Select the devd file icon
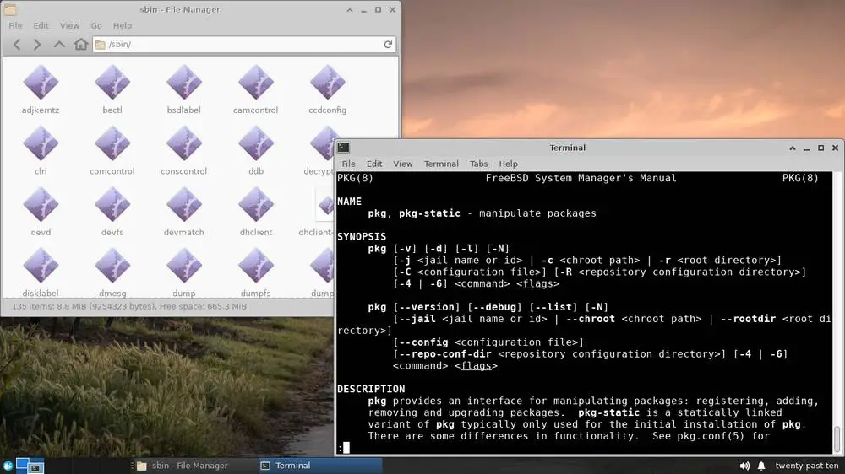This screenshot has height=474, width=845. pos(41,204)
